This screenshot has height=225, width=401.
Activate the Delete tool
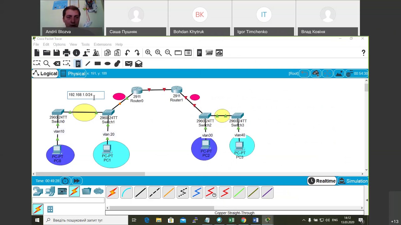point(56,63)
